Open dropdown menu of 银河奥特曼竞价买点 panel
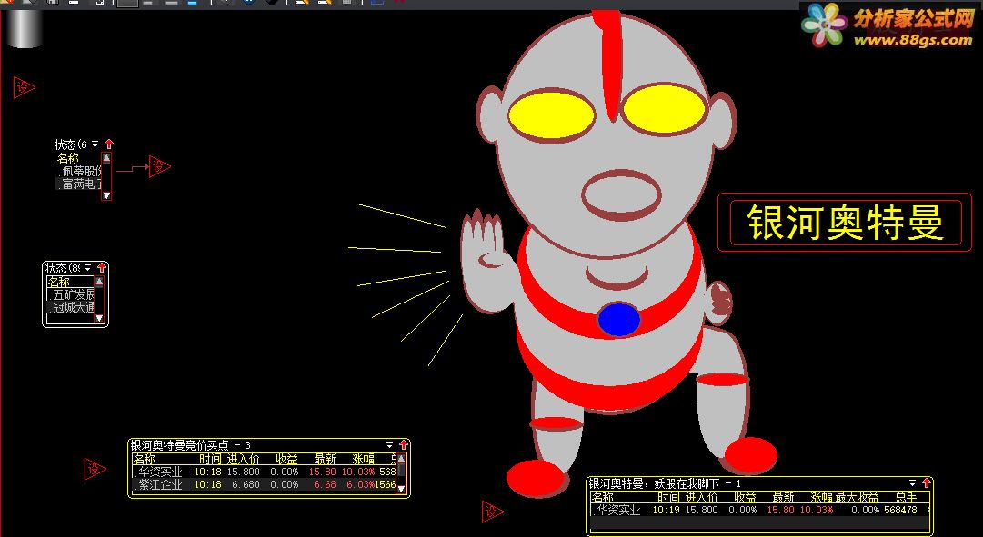Screen dimensions: 983x537 [x=389, y=445]
